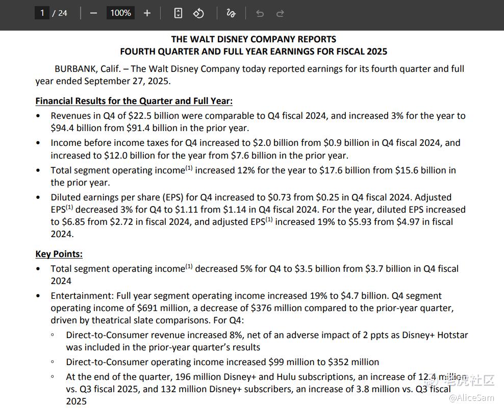Click 'Direct-to-Consumer revenue increased 8%' text
The height and width of the screenshot is (409, 504).
coord(155,335)
